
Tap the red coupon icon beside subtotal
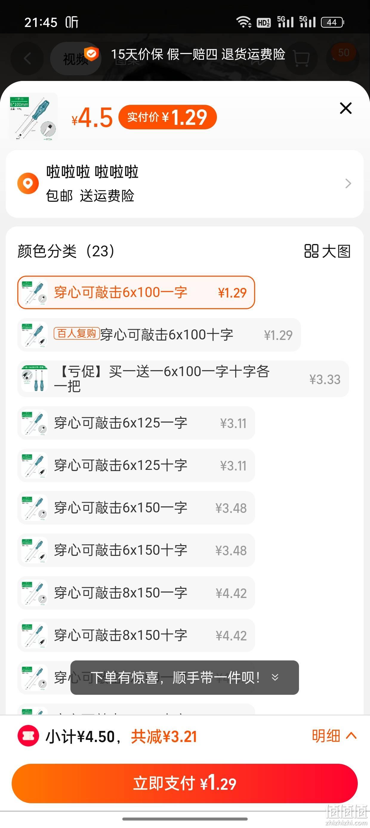(x=28, y=736)
